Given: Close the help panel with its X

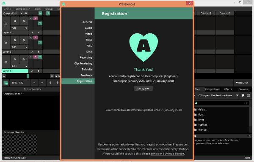Looking at the screenshot, I should click(x=249, y=136).
